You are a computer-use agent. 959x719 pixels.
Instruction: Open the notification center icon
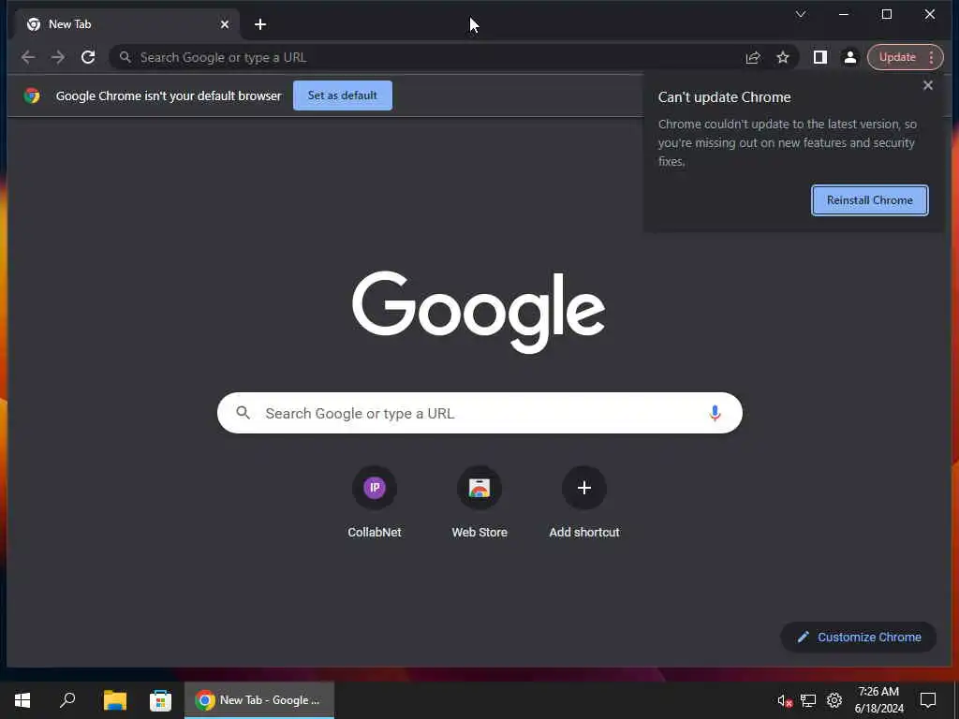(x=928, y=700)
